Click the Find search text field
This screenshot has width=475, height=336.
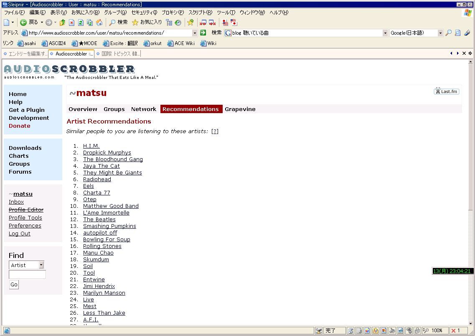click(27, 275)
